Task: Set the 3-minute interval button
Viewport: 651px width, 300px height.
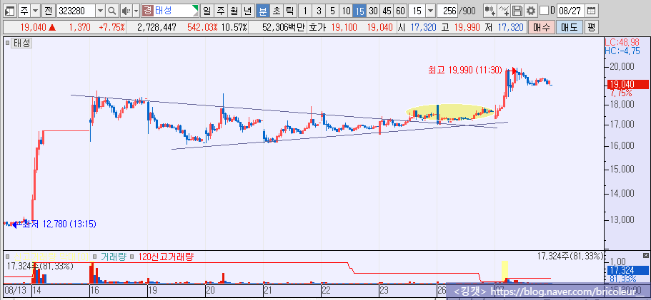Action: (x=319, y=11)
